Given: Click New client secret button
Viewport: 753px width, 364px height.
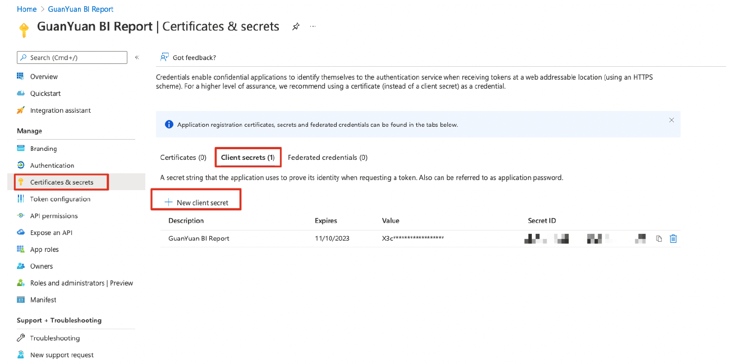Looking at the screenshot, I should (x=196, y=202).
